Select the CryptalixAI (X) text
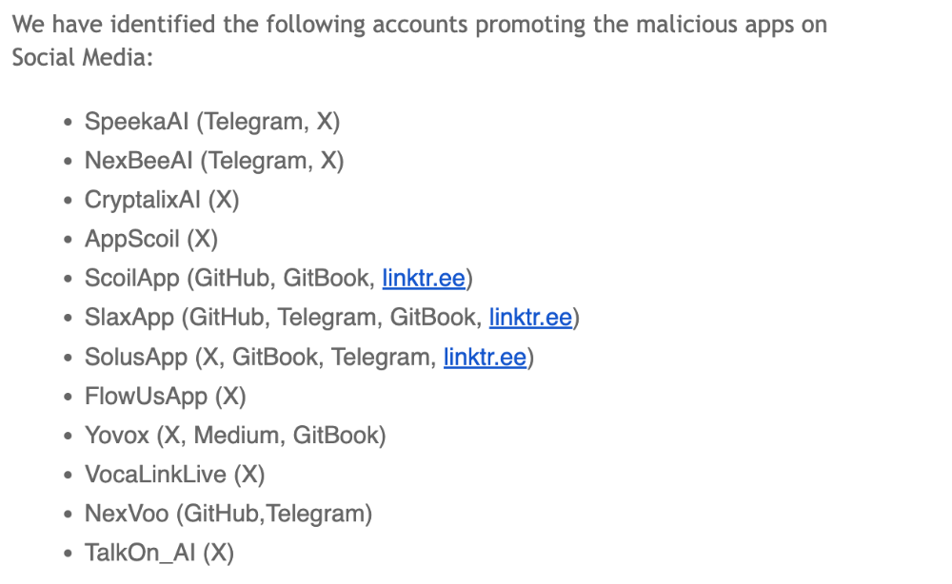Screen dimensions: 952x584 click(161, 200)
